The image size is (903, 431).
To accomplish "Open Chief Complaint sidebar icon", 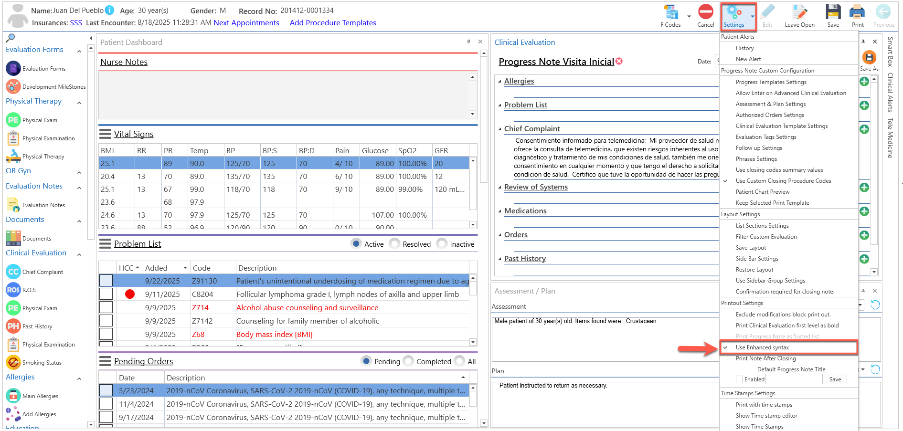I will click(13, 272).
